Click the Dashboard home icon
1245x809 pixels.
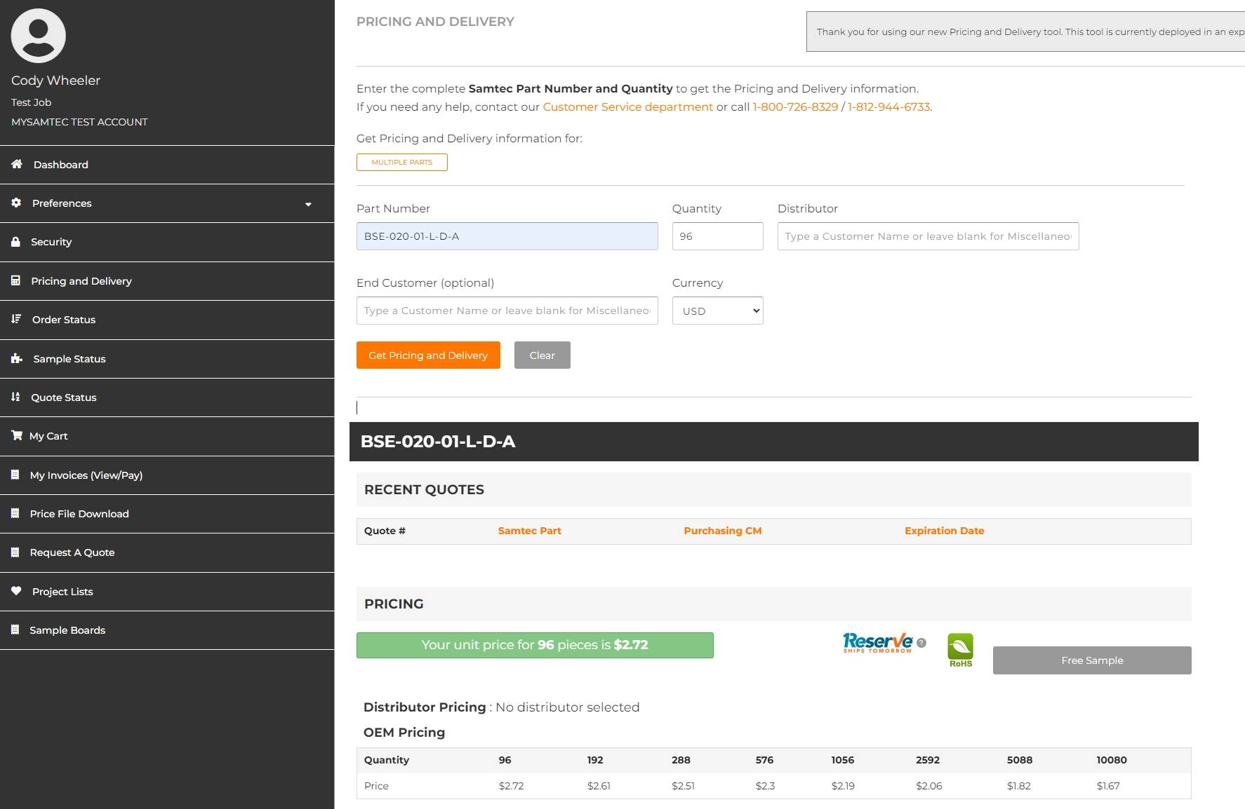17,163
